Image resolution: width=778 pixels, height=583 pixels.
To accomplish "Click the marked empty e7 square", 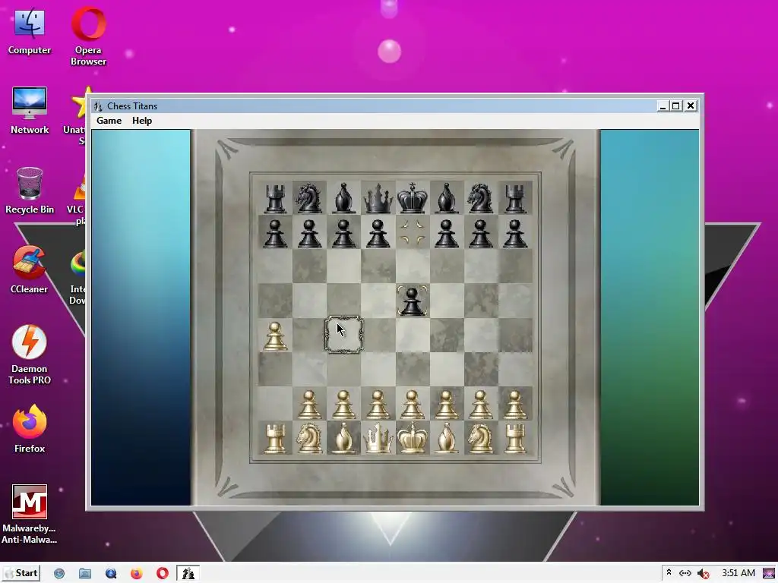I will pos(413,232).
